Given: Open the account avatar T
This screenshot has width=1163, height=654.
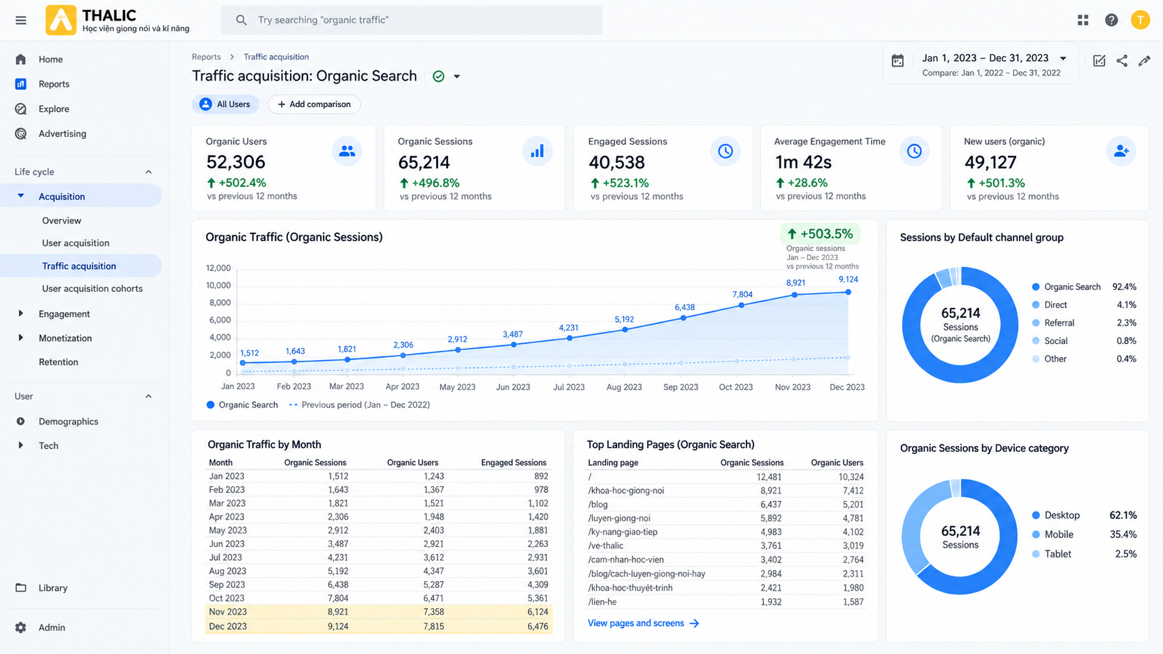Looking at the screenshot, I should click(1140, 20).
